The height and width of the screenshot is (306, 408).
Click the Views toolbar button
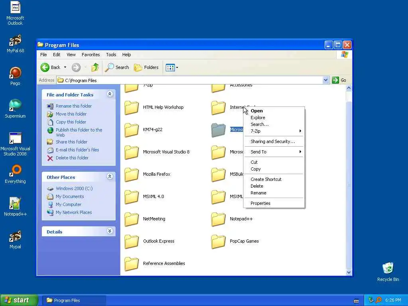pyautogui.click(x=170, y=68)
